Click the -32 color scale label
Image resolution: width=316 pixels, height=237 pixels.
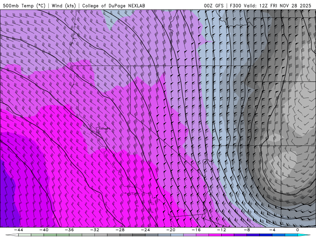tap(94, 230)
